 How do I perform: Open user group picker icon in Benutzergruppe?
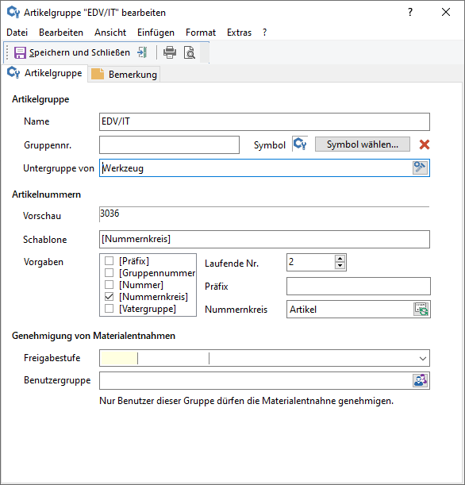421,380
